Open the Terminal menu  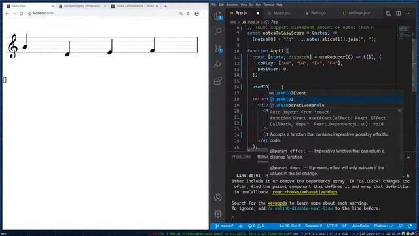(x=268, y=5)
